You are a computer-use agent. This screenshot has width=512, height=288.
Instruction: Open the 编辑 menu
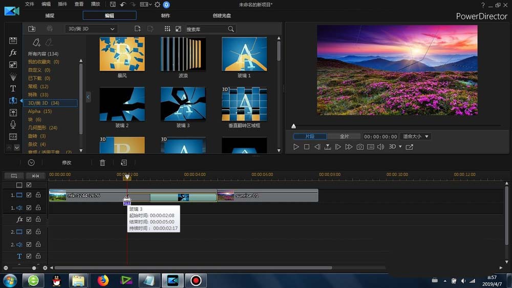click(46, 4)
